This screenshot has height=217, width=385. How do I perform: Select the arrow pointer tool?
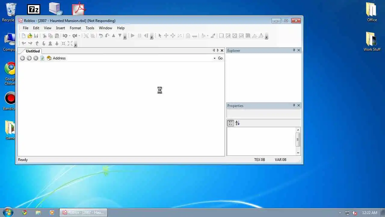tap(160, 36)
